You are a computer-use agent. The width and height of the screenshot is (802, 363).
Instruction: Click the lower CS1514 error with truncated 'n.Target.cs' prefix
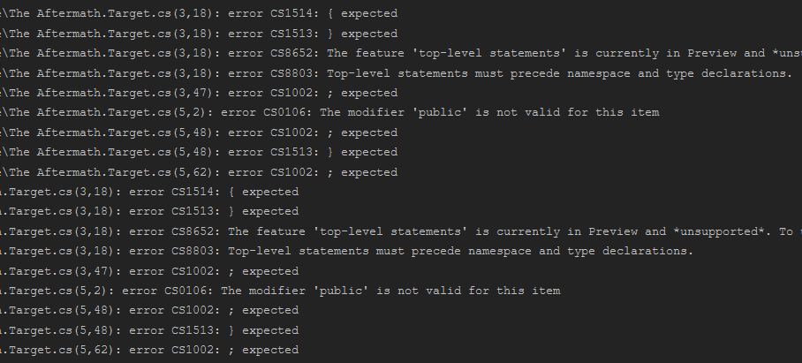click(x=150, y=192)
